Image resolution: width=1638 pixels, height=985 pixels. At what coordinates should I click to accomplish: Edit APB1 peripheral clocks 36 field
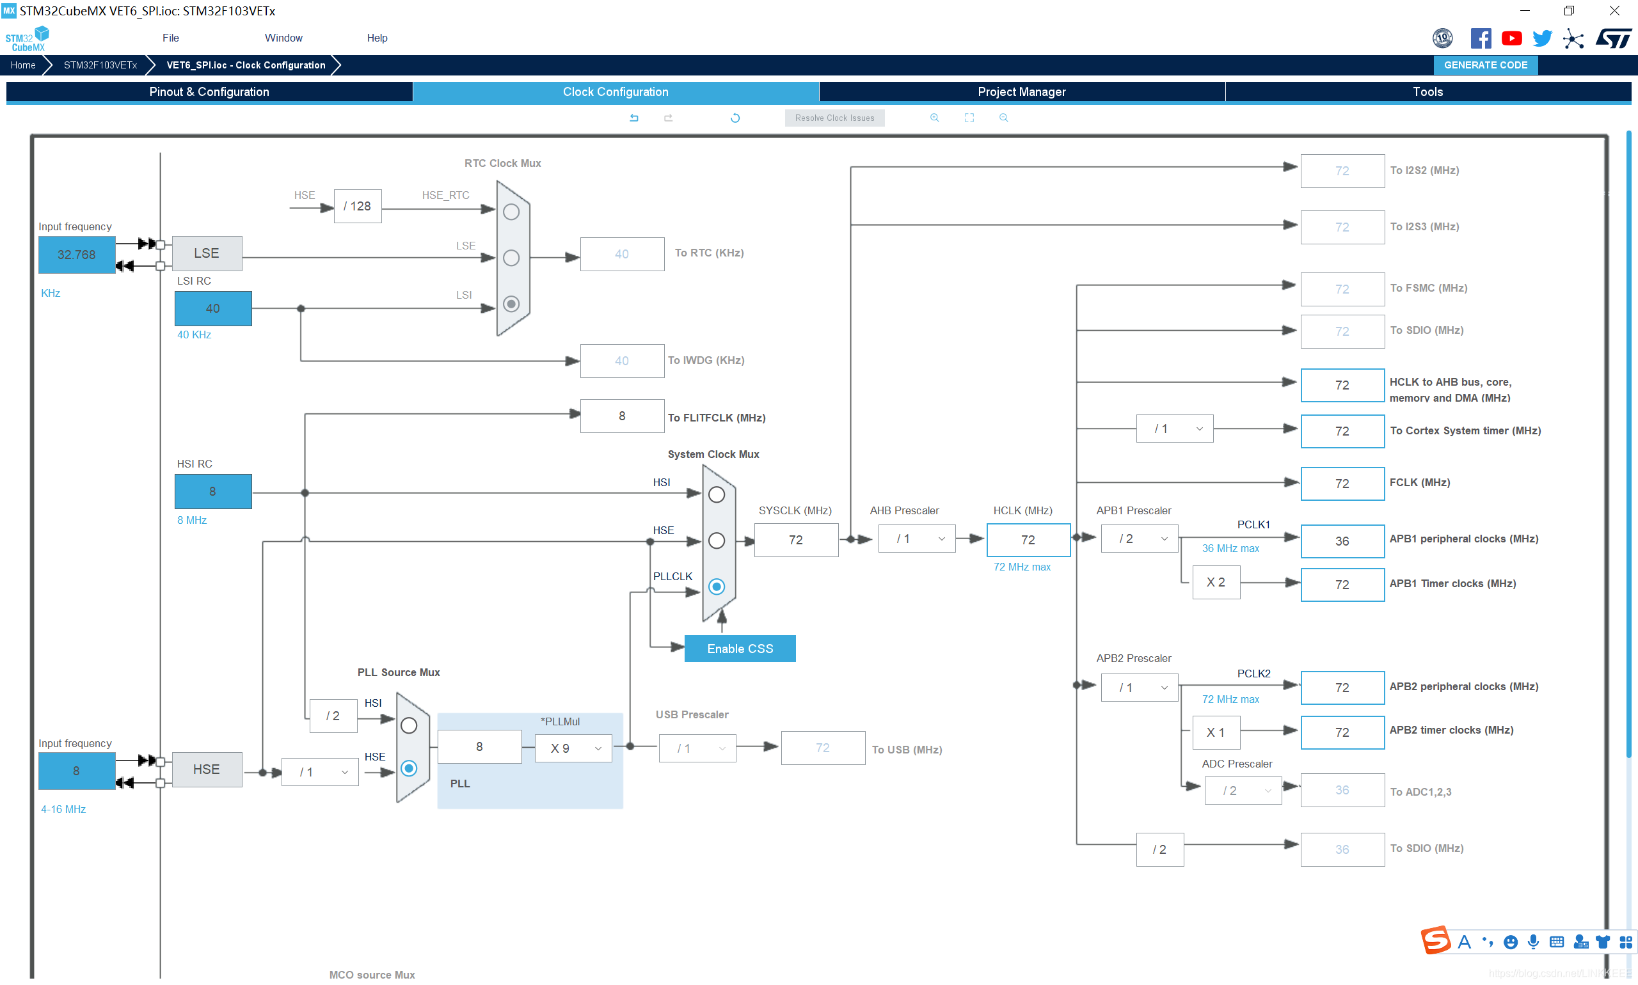pos(1342,541)
